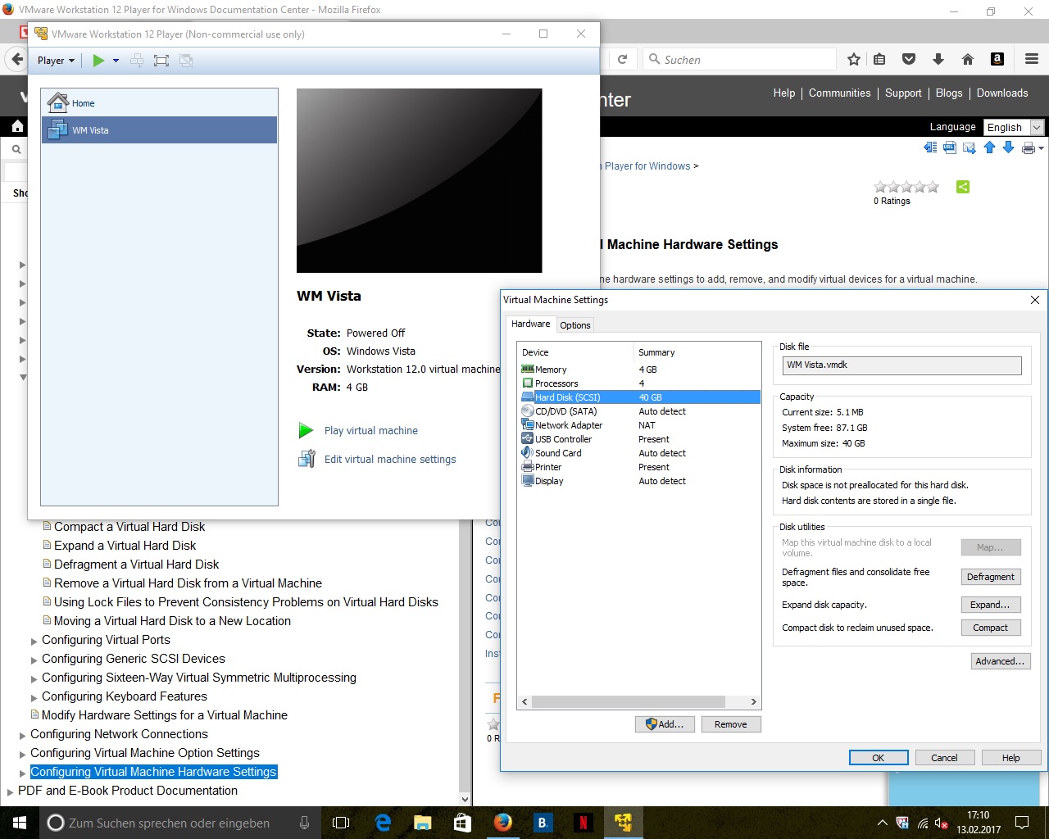This screenshot has width=1049, height=839.
Task: Click the bookmark star icon in Firefox
Action: pyautogui.click(x=854, y=59)
